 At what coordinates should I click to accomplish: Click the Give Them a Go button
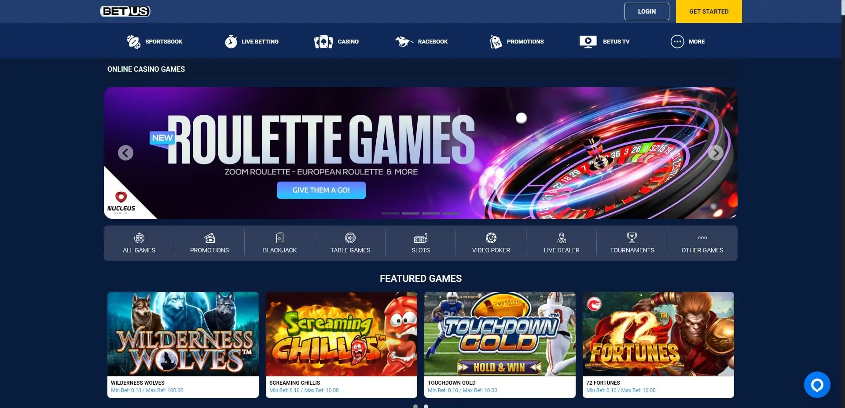point(321,190)
